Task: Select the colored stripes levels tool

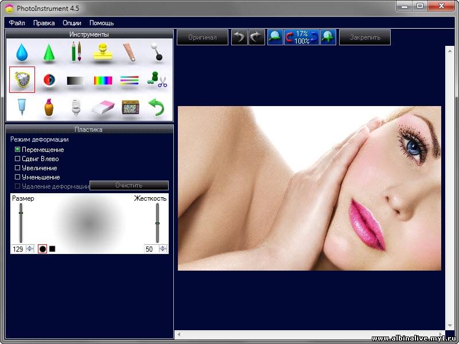Action: coord(130,80)
